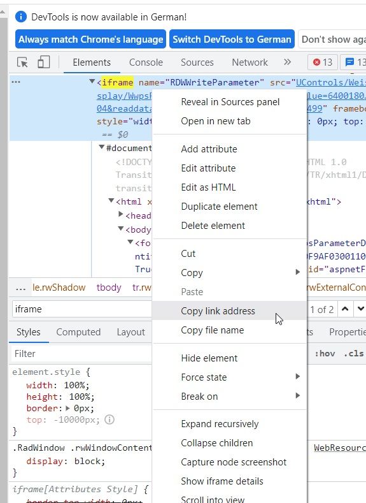The width and height of the screenshot is (366, 503).
Task: Select Edit attribute menu entry
Action: coord(229,168)
